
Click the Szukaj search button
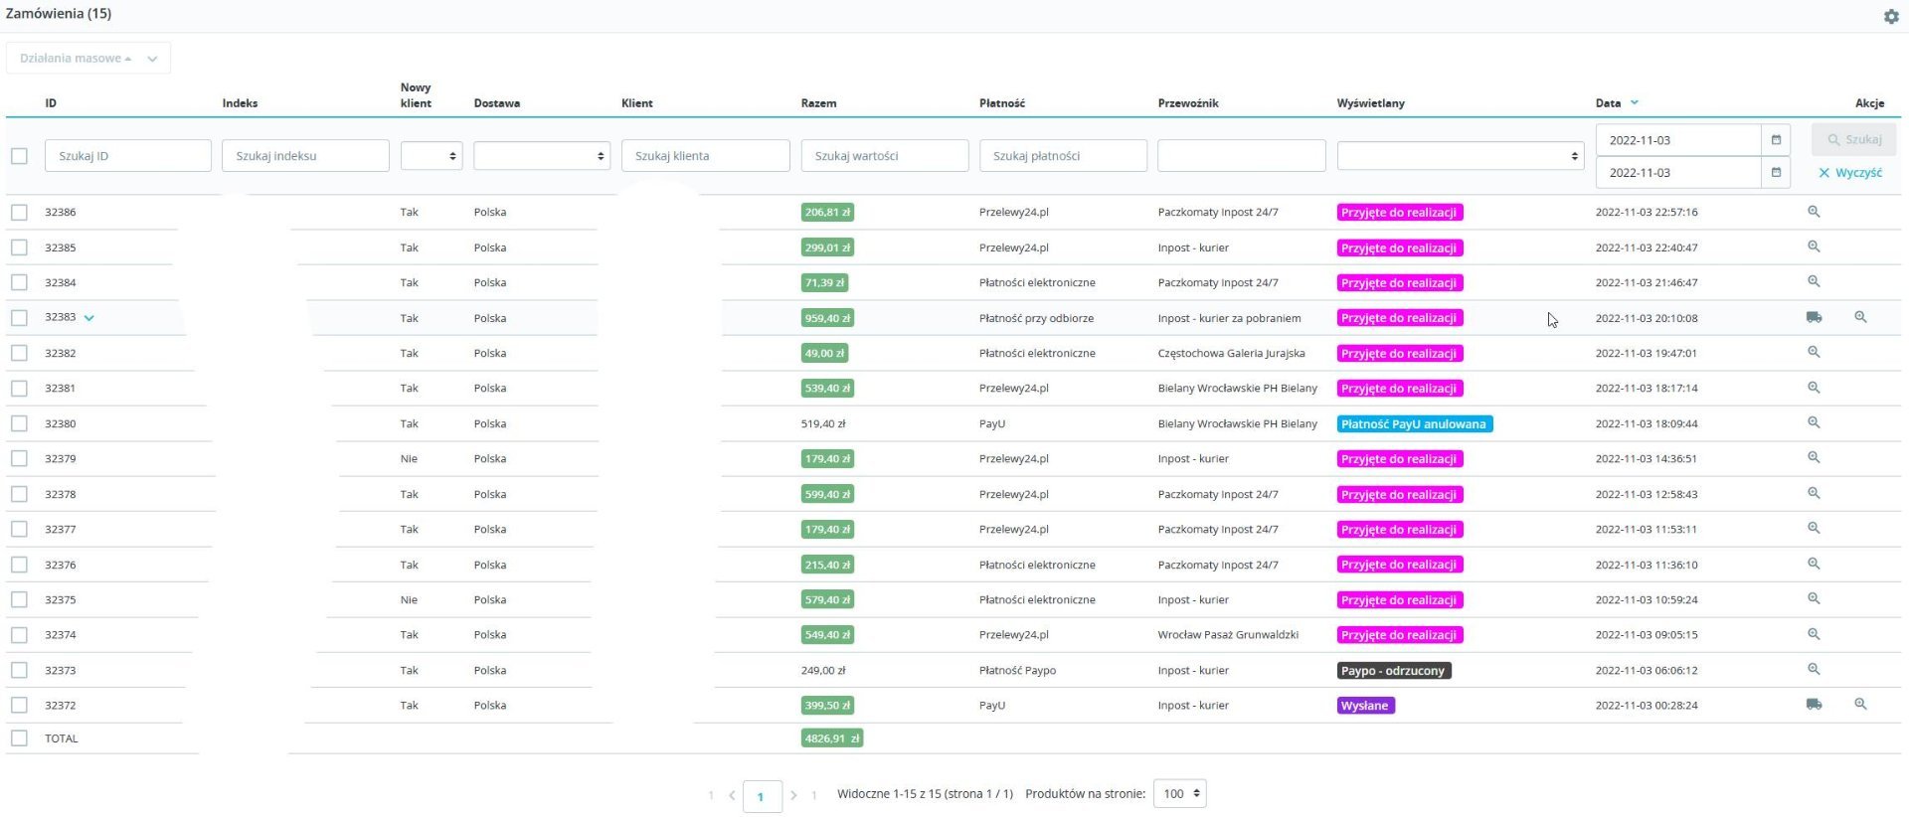pos(1853,140)
